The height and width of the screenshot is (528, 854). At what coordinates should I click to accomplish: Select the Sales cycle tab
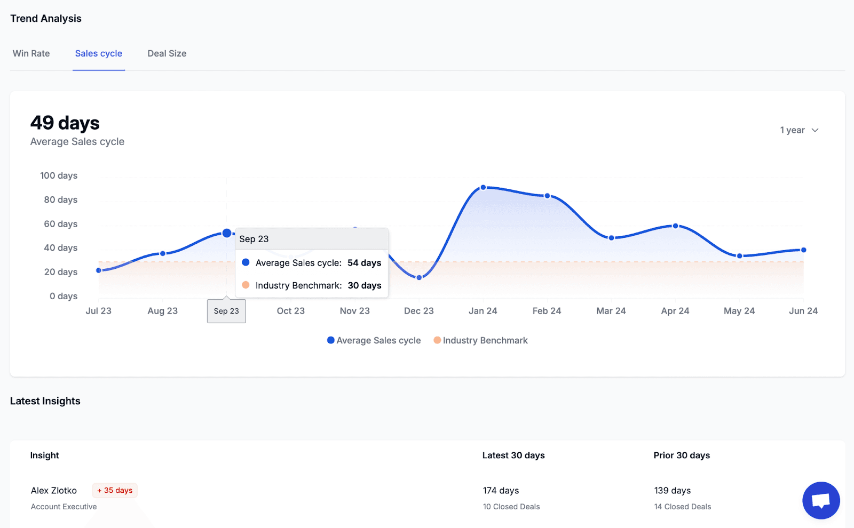[98, 53]
